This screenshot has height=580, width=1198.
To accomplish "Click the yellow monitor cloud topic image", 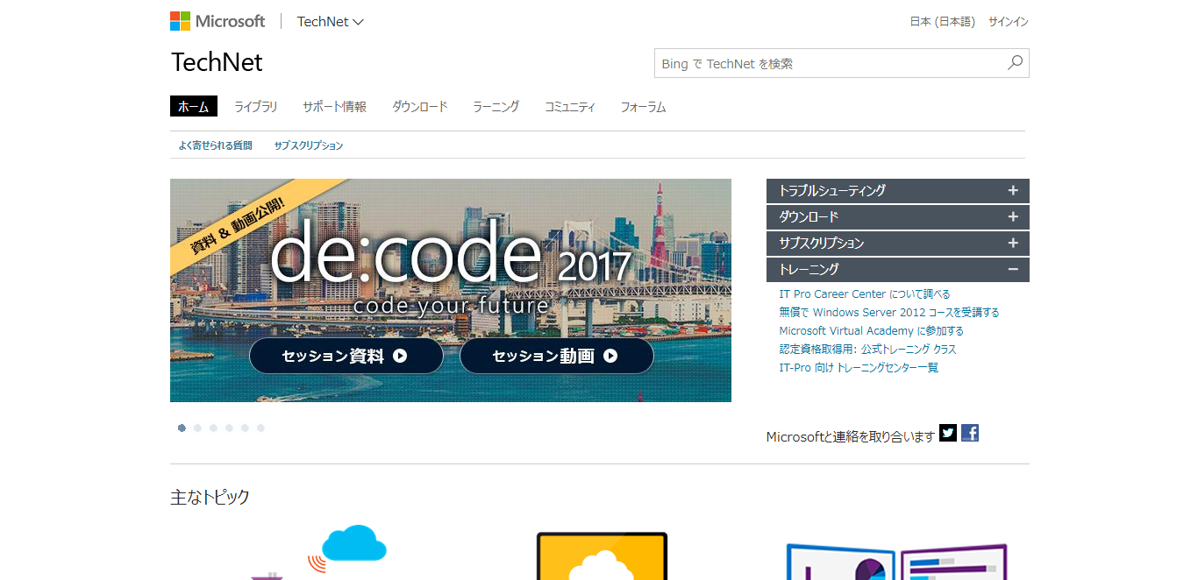I will [x=602, y=555].
